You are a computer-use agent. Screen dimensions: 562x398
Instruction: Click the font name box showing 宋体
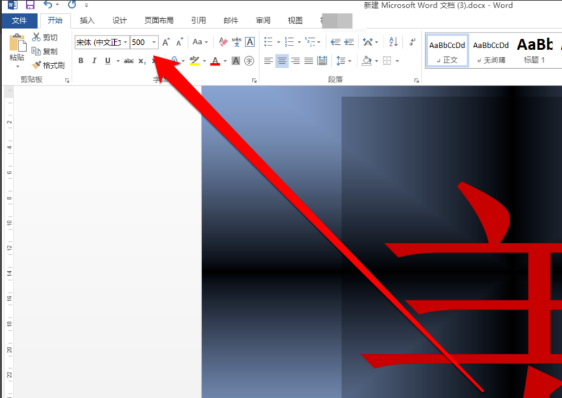pyautogui.click(x=98, y=42)
